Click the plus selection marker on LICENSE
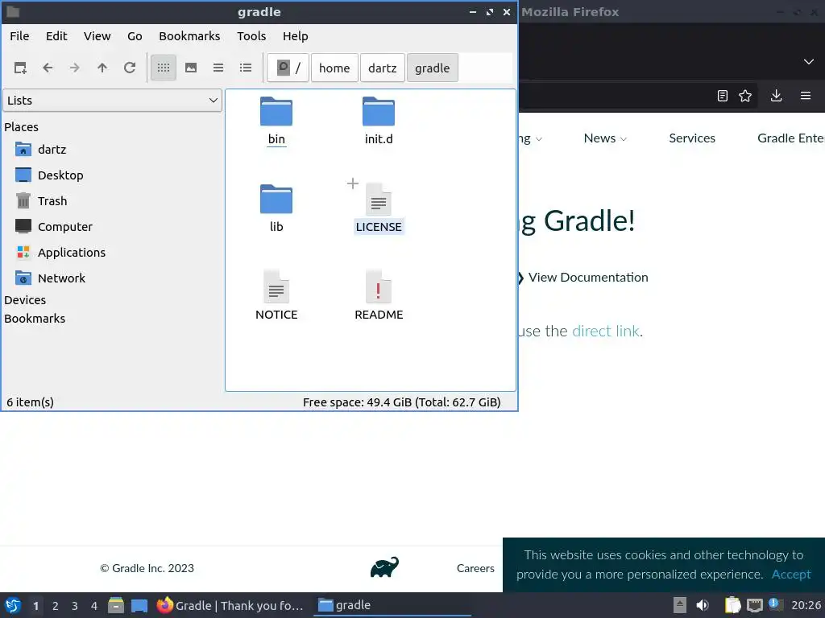This screenshot has width=825, height=618. 353,183
